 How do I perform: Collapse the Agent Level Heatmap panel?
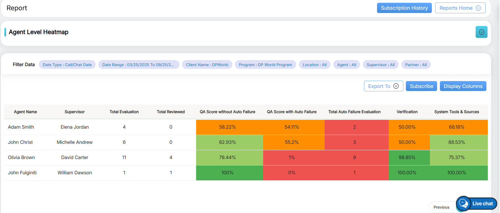(x=481, y=32)
